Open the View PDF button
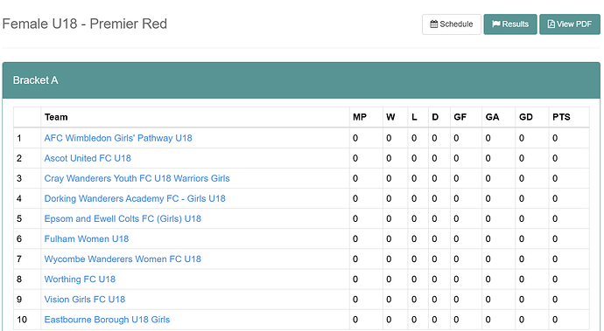604x331 pixels. pos(570,24)
